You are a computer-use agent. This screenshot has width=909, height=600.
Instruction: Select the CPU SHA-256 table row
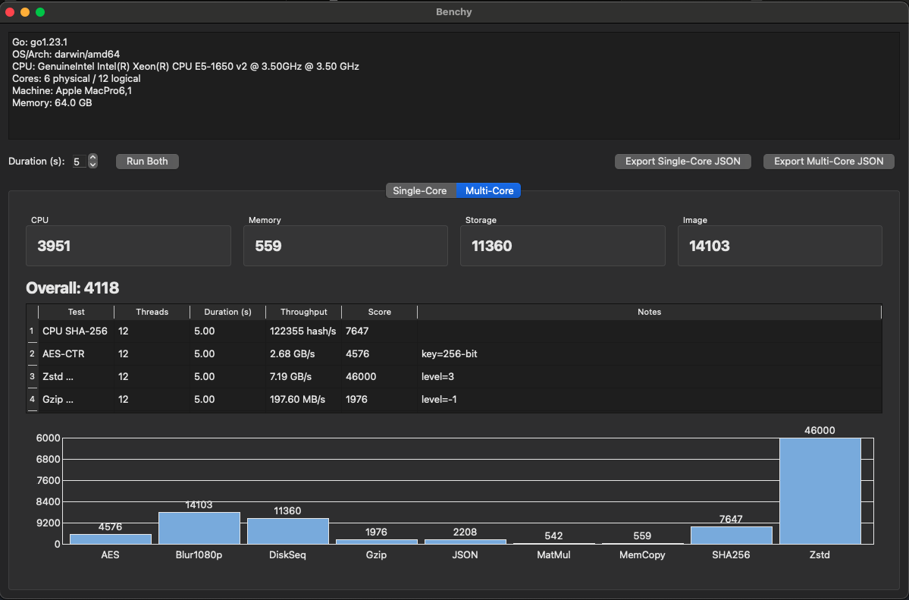(x=75, y=331)
